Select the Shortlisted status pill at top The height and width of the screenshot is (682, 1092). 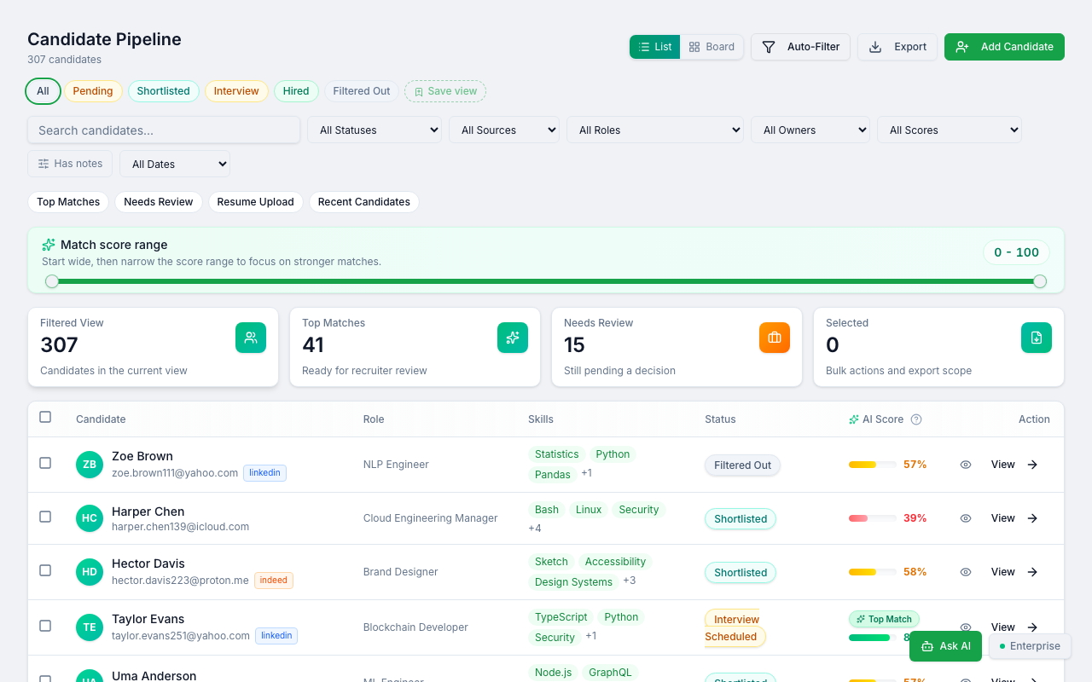coord(164,91)
